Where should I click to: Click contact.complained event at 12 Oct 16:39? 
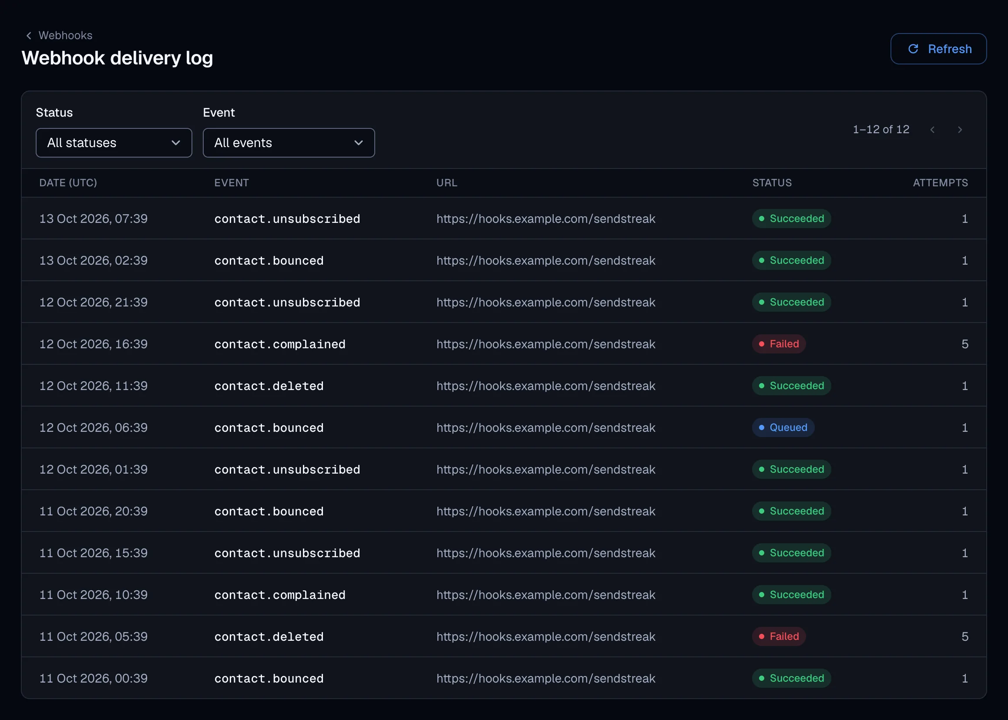pyautogui.click(x=280, y=344)
